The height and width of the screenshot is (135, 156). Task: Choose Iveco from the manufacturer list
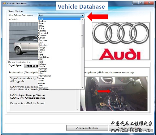(59, 81)
